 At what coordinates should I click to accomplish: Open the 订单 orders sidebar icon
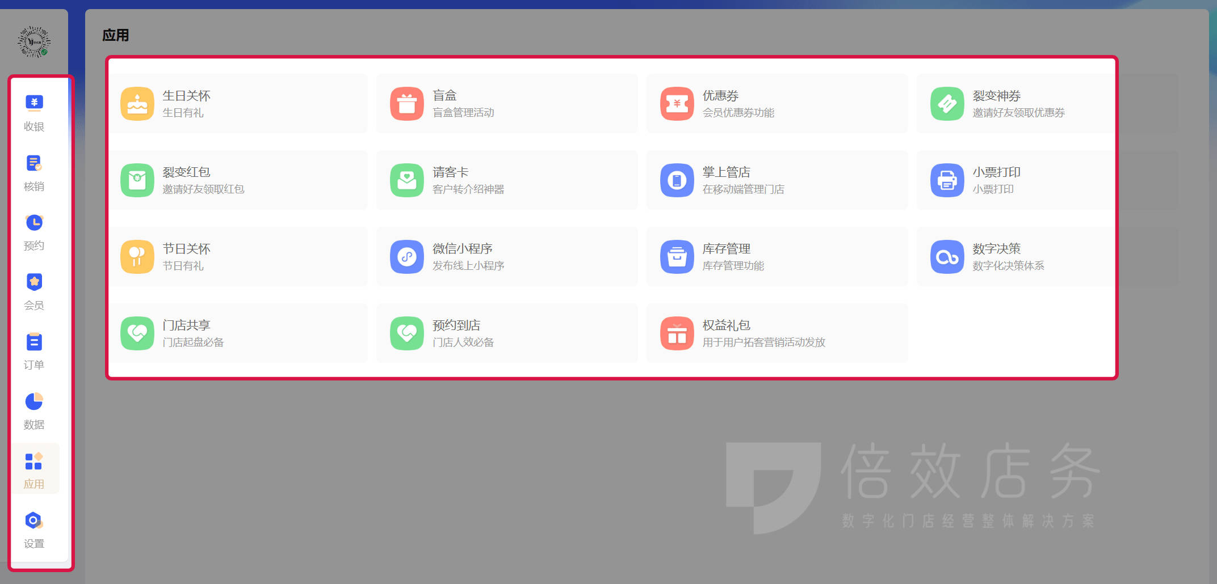[x=34, y=342]
